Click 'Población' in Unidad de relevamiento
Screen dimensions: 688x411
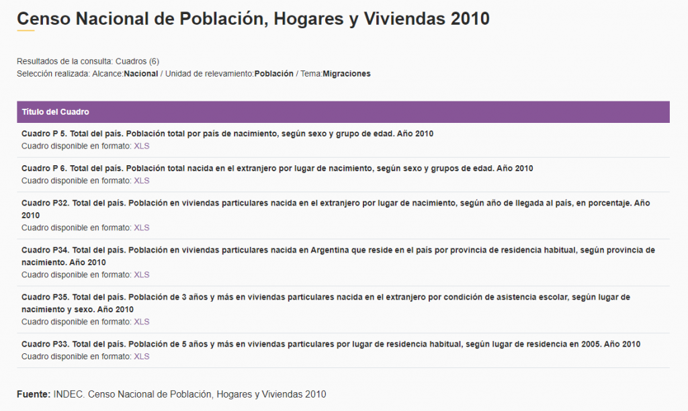(273, 74)
